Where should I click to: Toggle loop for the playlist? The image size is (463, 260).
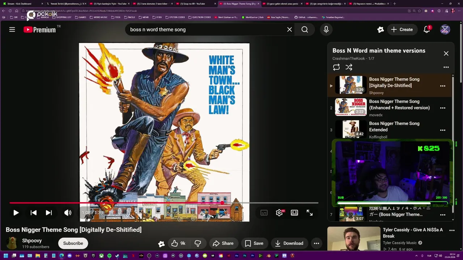tap(336, 67)
